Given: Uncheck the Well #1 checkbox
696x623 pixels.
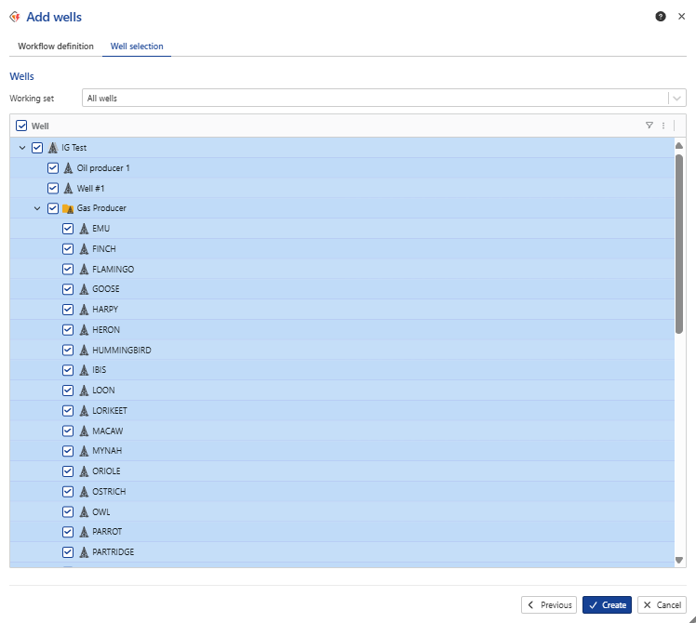Looking at the screenshot, I should (x=53, y=188).
